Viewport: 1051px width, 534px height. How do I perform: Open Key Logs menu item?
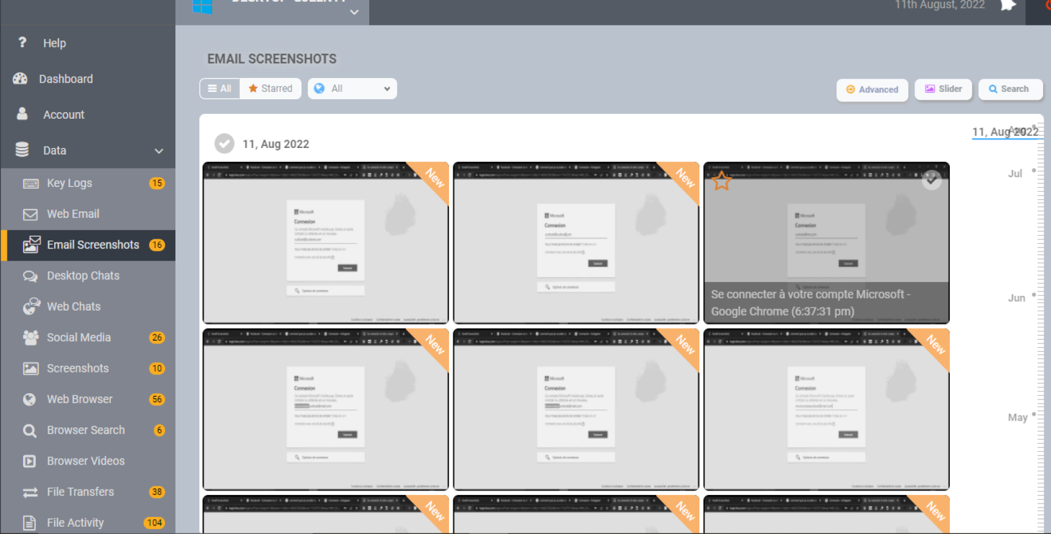(88, 183)
